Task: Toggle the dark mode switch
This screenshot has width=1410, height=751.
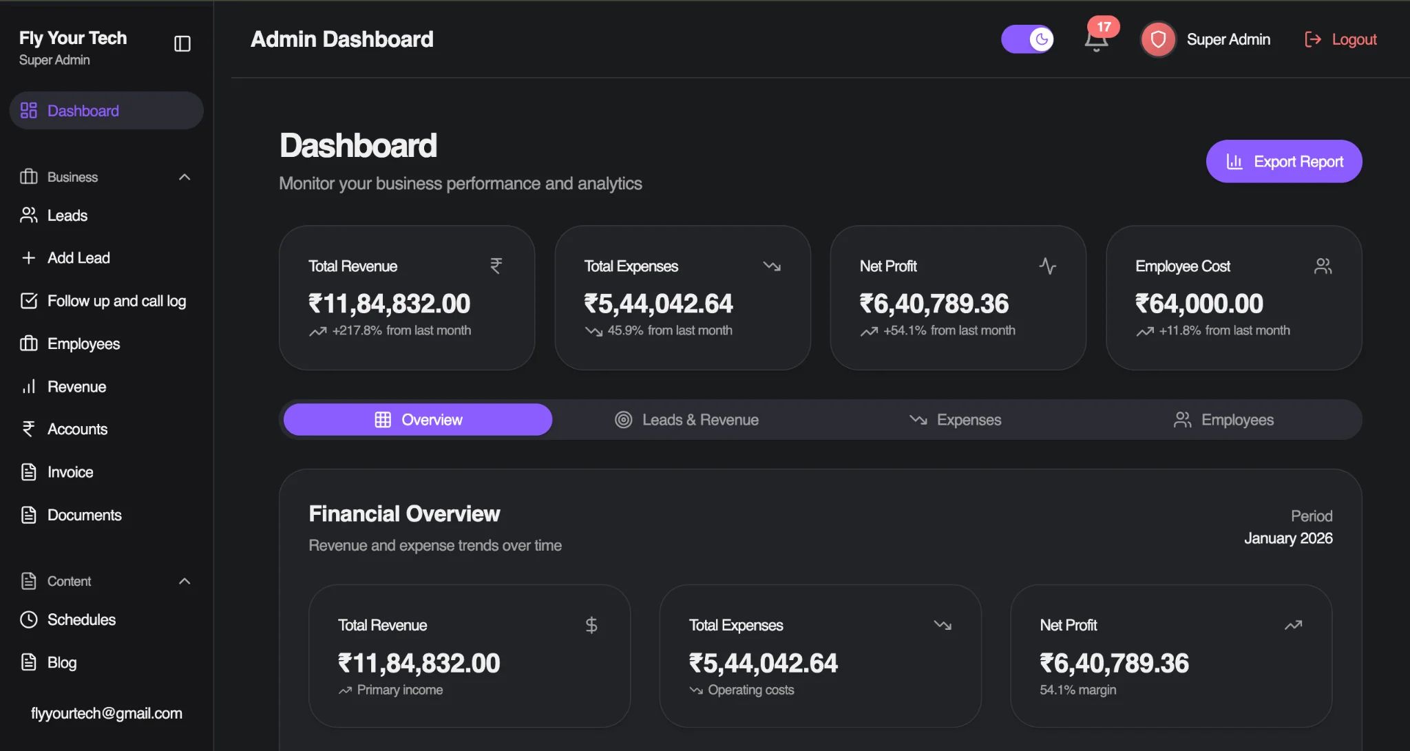Action: click(x=1027, y=39)
